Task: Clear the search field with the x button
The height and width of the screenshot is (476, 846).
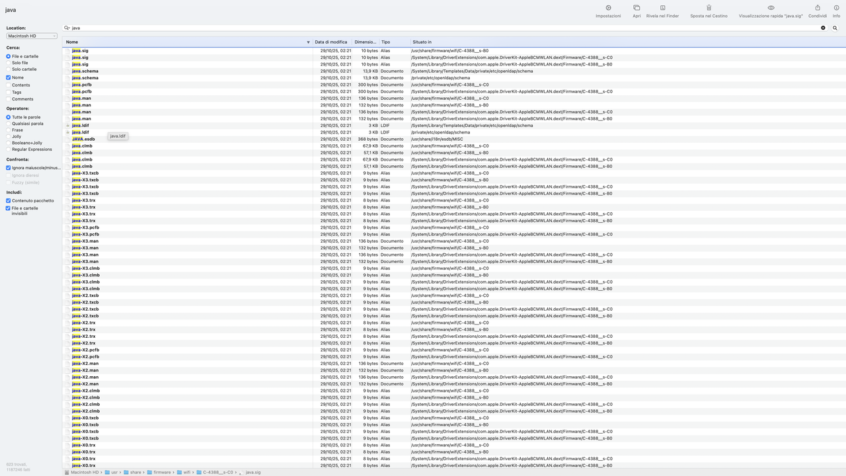Action: (823, 28)
